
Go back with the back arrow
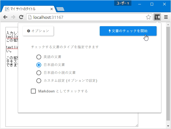(5, 17)
